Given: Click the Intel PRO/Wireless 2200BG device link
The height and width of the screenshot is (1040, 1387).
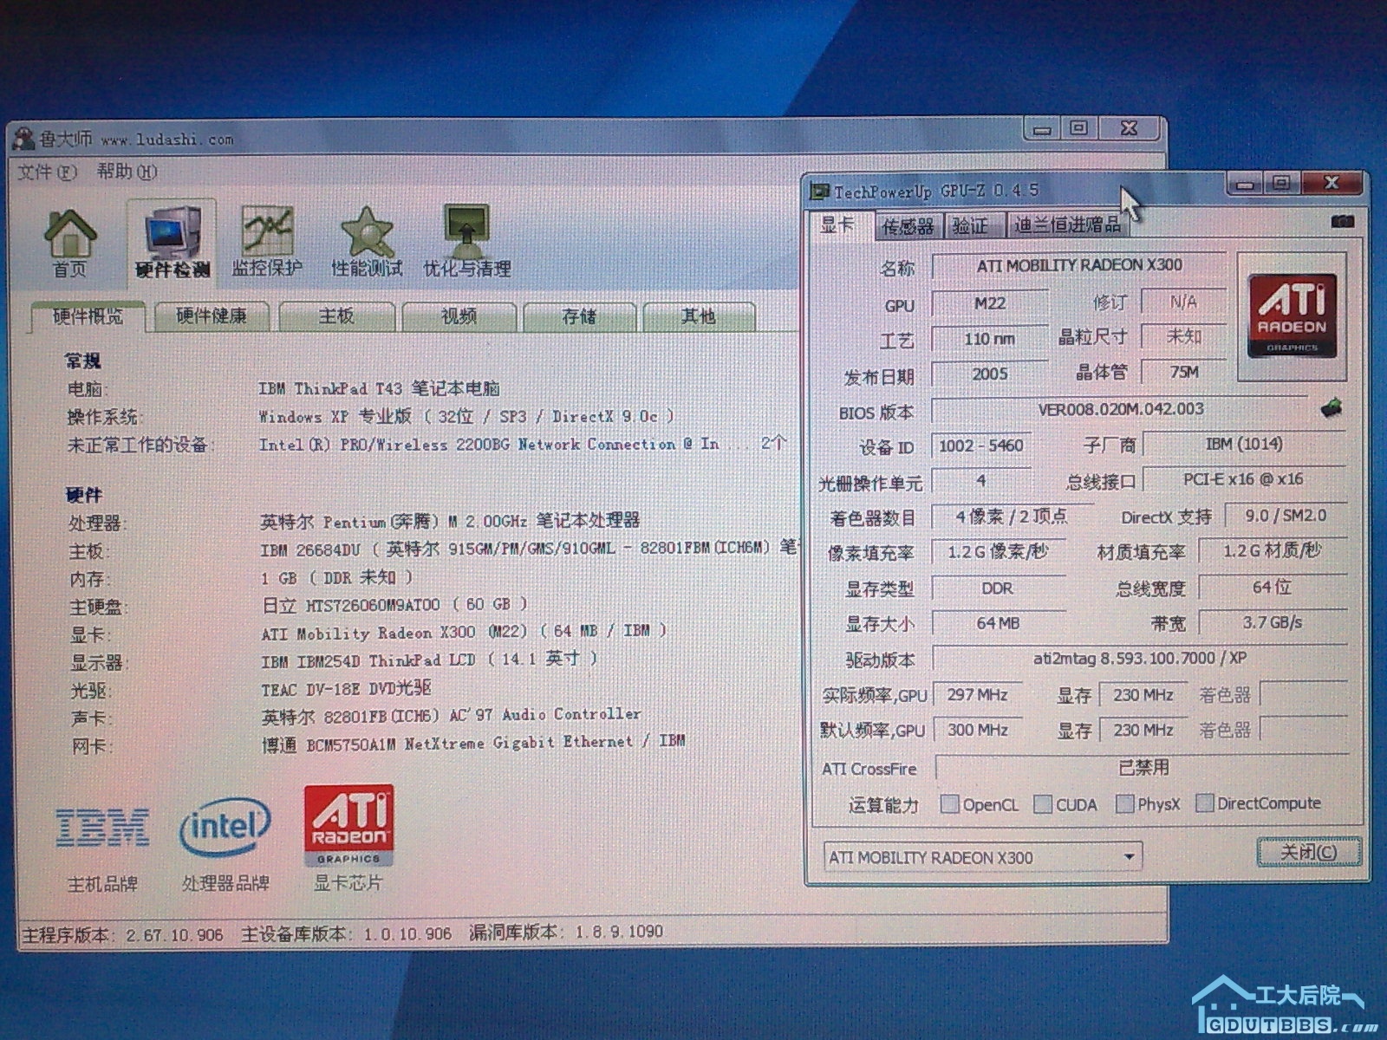Looking at the screenshot, I should tap(489, 444).
